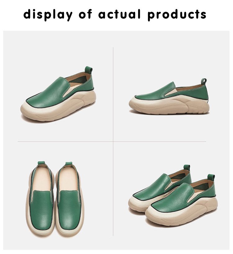Image resolution: width=233 pixels, height=254 pixels.
Task: Click the word 'products' in the title
Action: tap(177, 15)
